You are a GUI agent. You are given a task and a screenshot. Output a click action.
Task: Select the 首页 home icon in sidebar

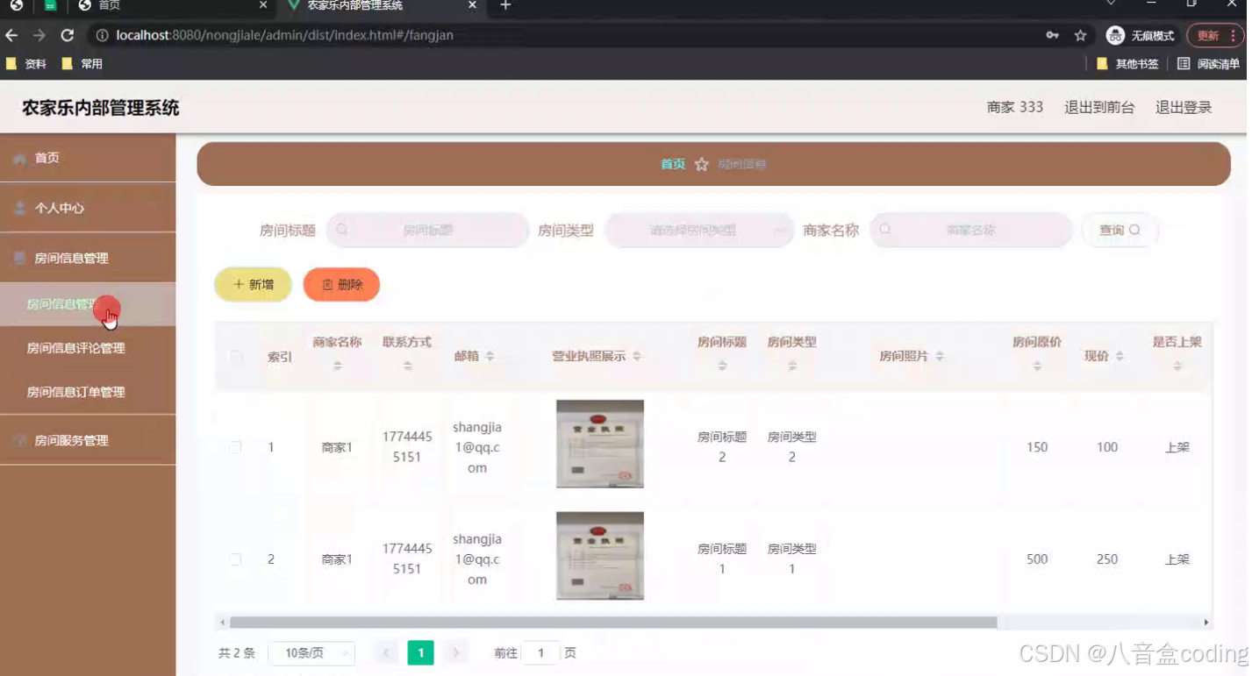tap(18, 158)
